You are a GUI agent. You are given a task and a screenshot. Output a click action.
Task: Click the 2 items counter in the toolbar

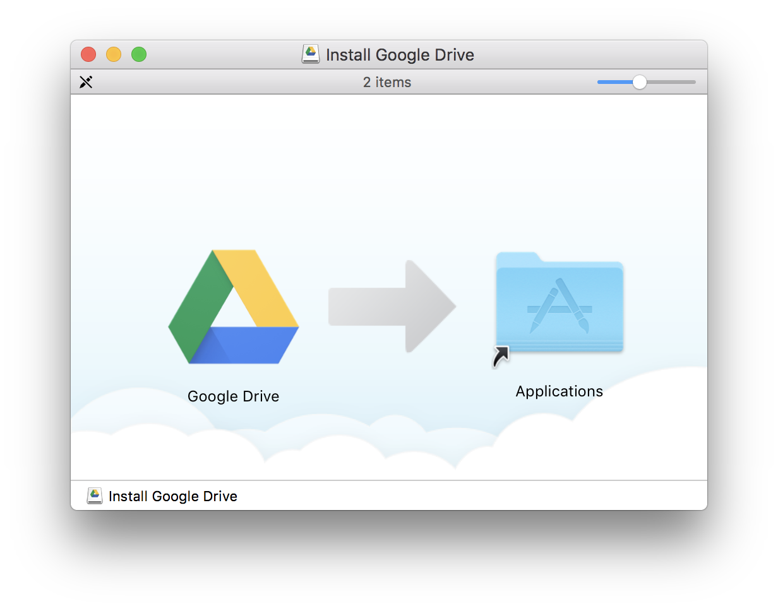[x=386, y=81]
